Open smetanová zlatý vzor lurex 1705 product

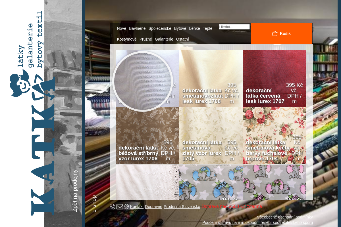click(211, 136)
